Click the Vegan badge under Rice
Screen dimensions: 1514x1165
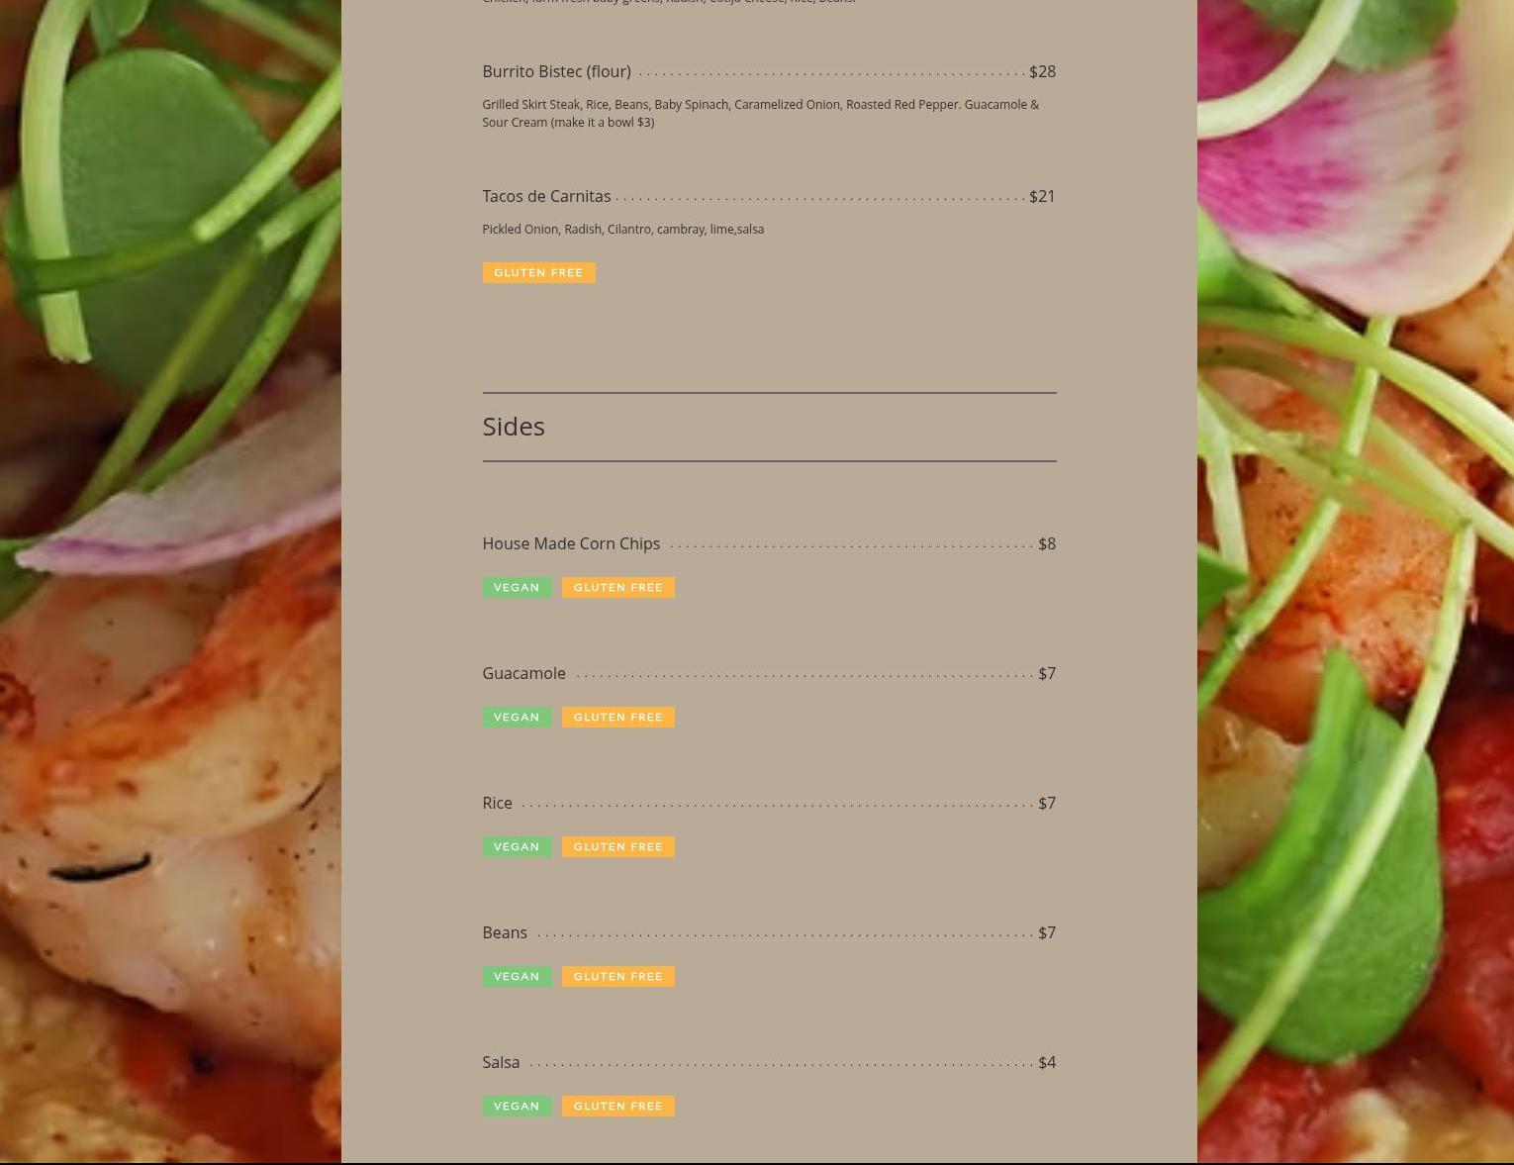point(517,846)
